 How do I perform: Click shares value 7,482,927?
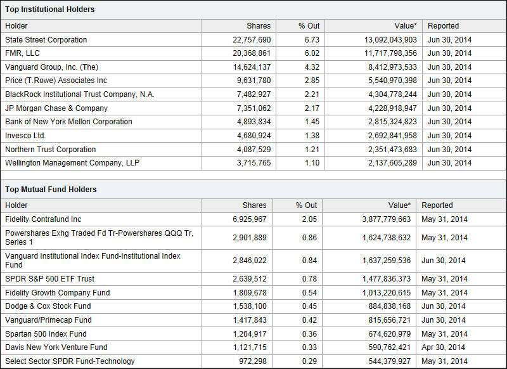point(254,94)
